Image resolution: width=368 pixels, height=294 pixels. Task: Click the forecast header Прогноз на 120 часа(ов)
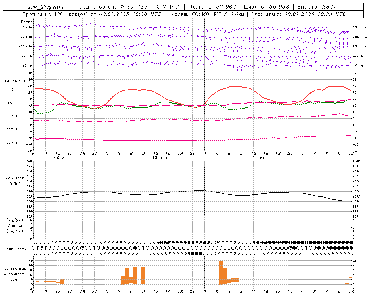click(55, 14)
